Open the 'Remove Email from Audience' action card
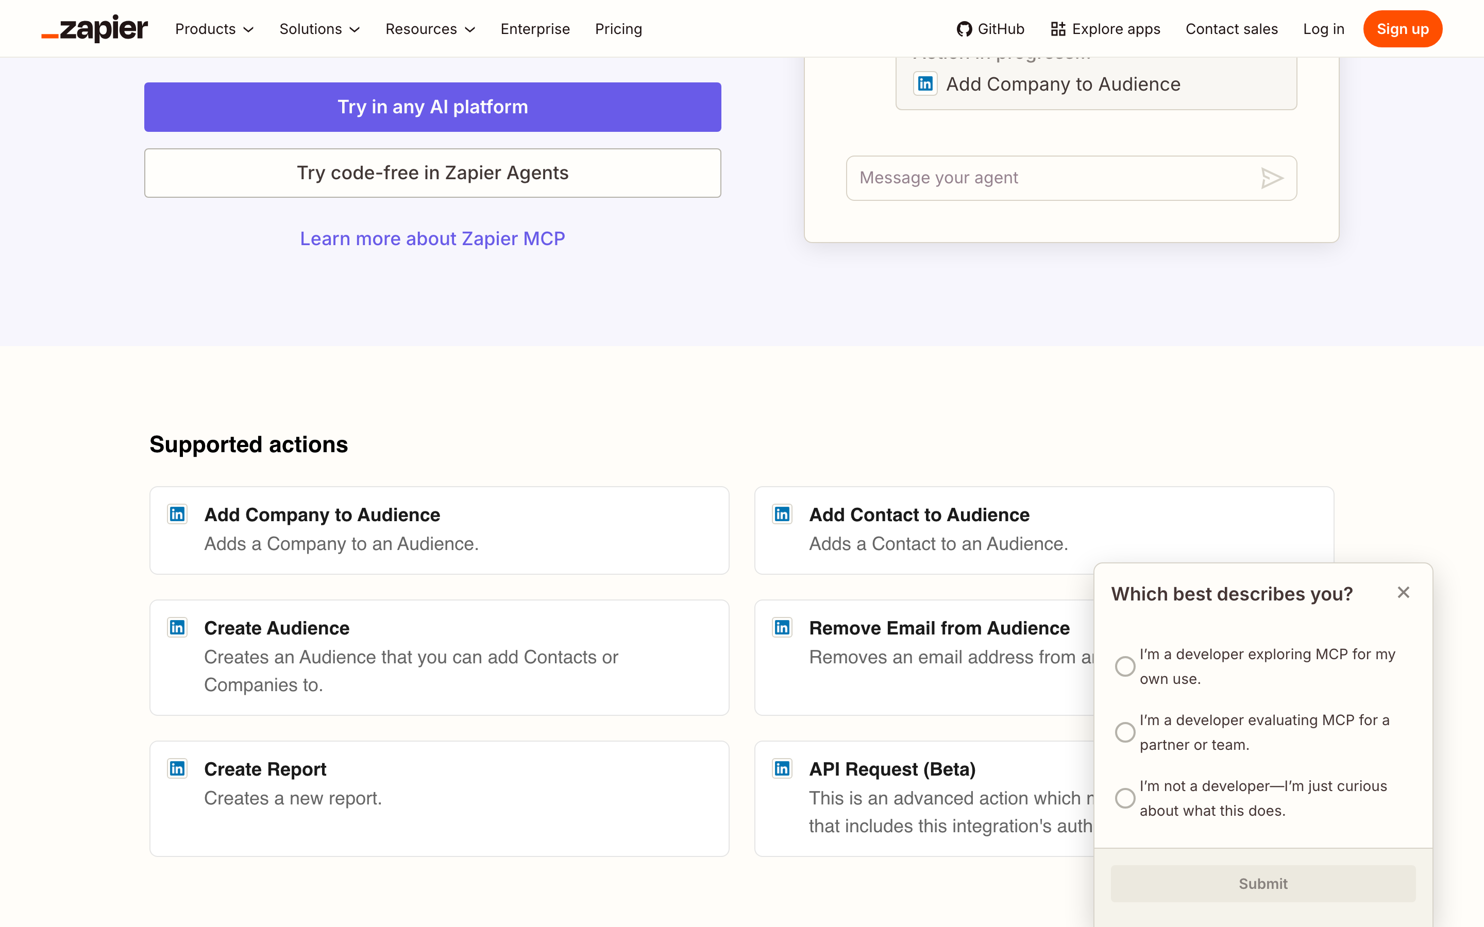This screenshot has width=1484, height=927. 925,657
